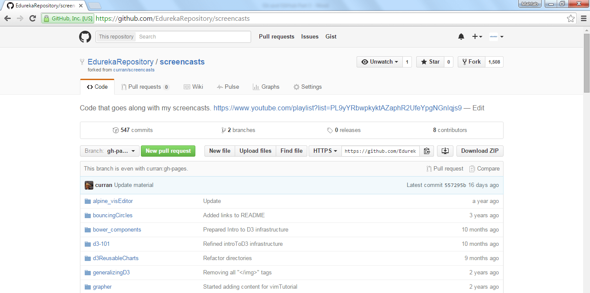
Task: Click the Compare link
Action: pyautogui.click(x=485, y=169)
